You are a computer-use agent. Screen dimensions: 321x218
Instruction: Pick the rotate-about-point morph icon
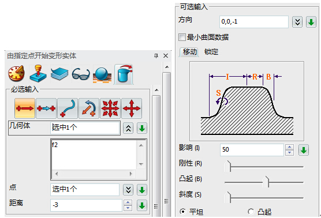pos(89,108)
